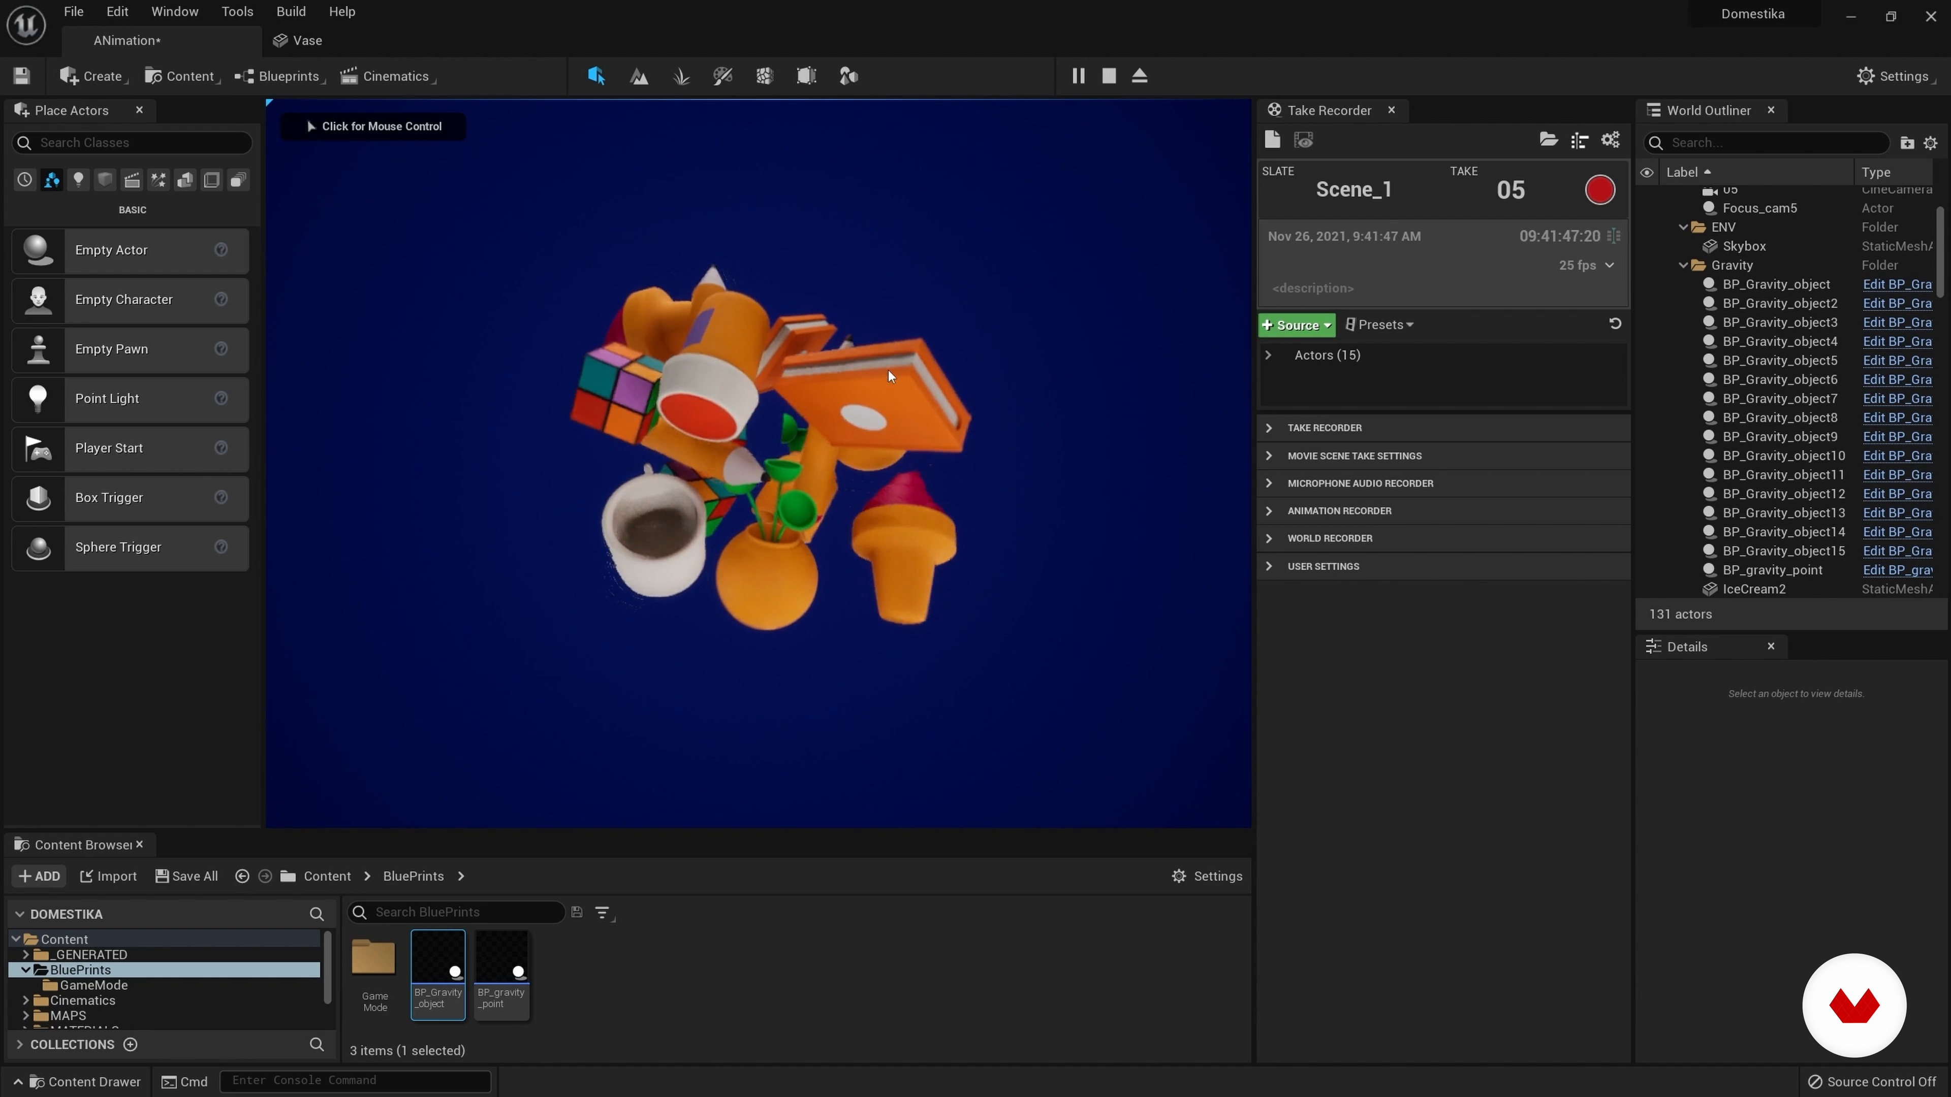Click the Save current level icon
Screen dimensions: 1951x1097
tap(21, 76)
